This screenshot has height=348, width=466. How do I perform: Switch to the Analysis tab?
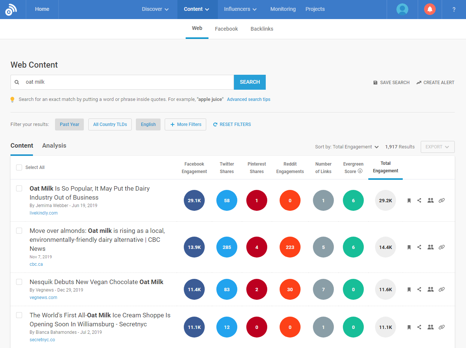click(54, 145)
